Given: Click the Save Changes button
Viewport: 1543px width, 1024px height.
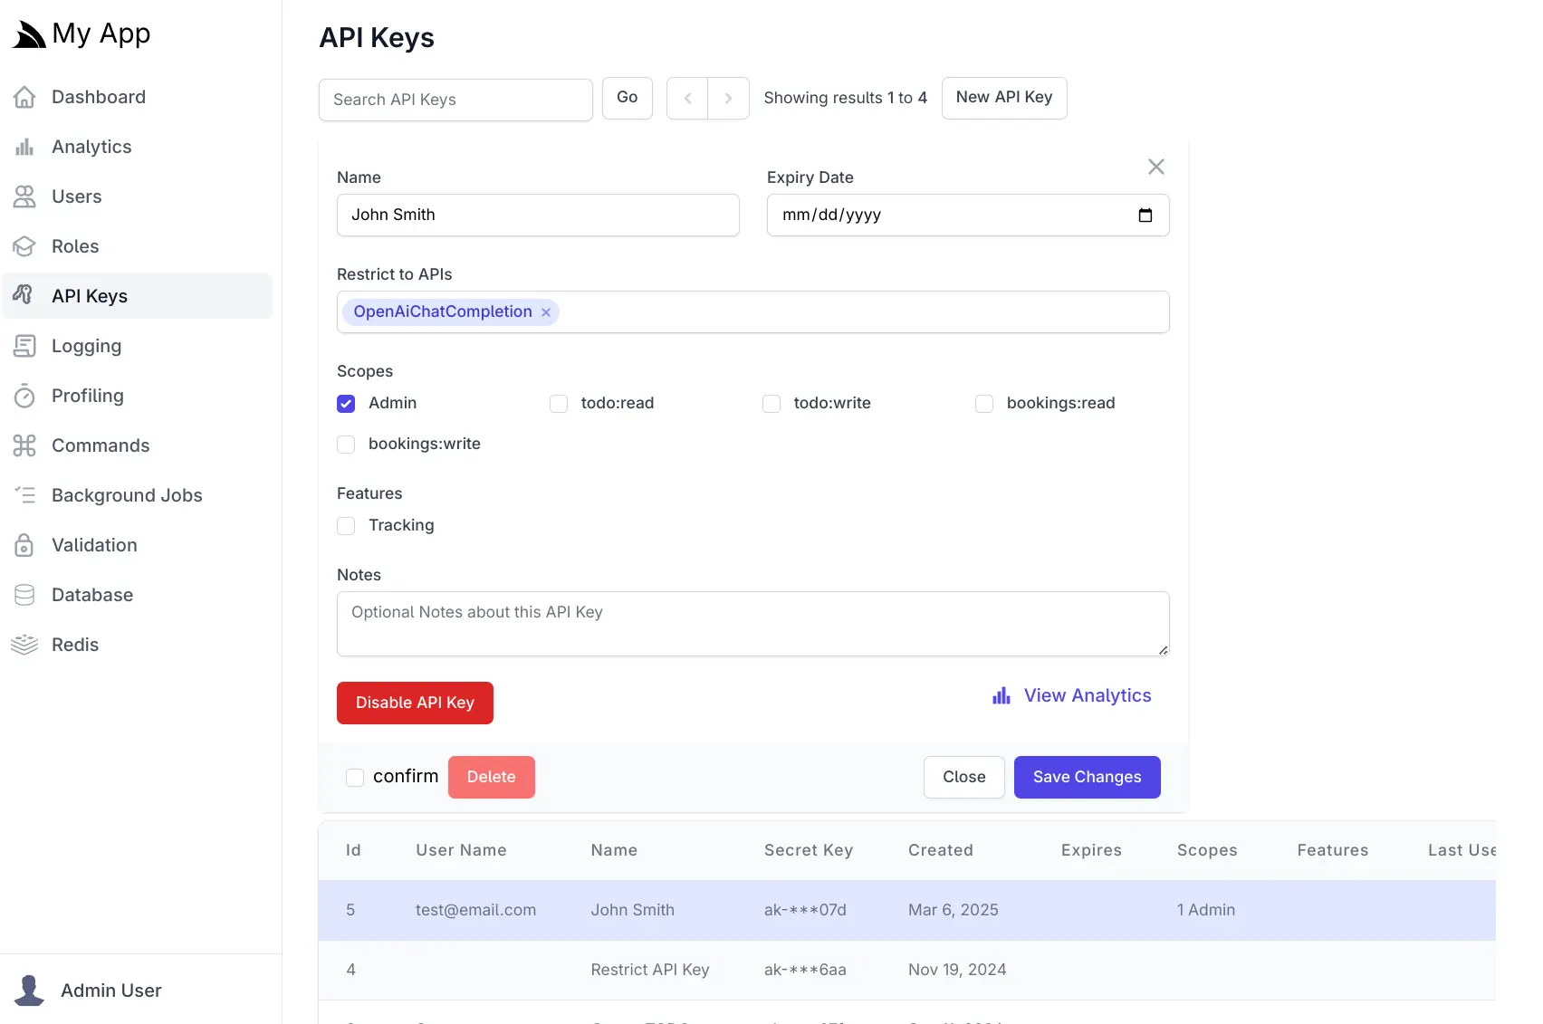Looking at the screenshot, I should (1087, 777).
